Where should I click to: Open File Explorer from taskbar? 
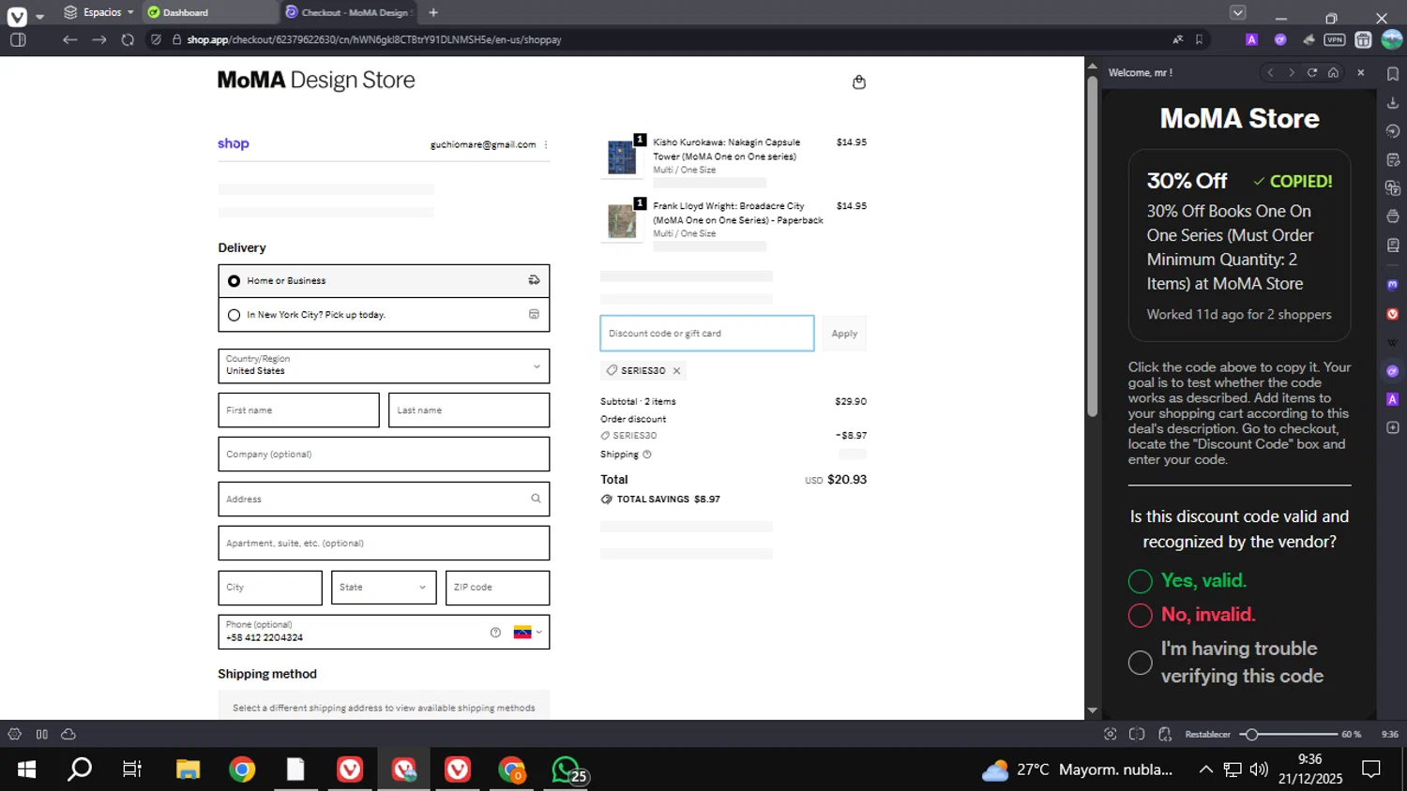[x=188, y=769]
